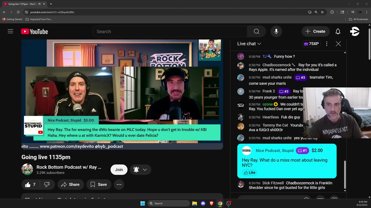Click the 75XP crown badge
The height and width of the screenshot is (208, 371).
(311, 44)
